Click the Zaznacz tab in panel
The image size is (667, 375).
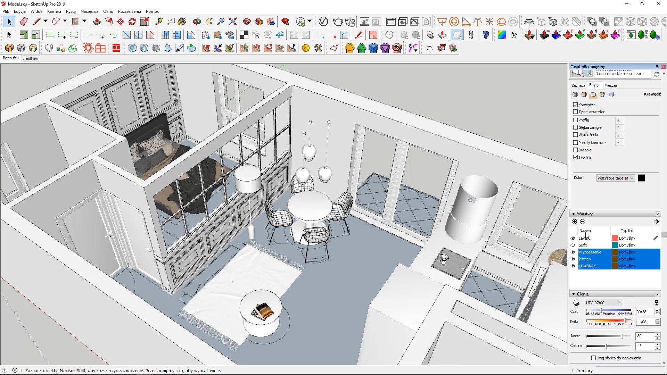[578, 85]
